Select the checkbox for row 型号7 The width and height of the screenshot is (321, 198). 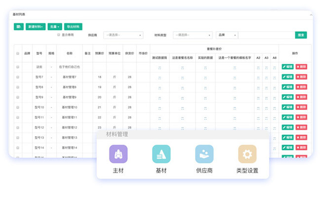[x=18, y=77]
